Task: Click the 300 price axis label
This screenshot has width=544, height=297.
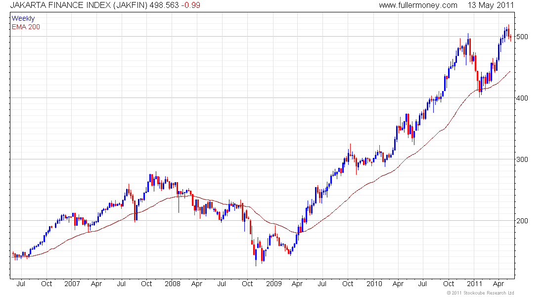Action: 522,159
